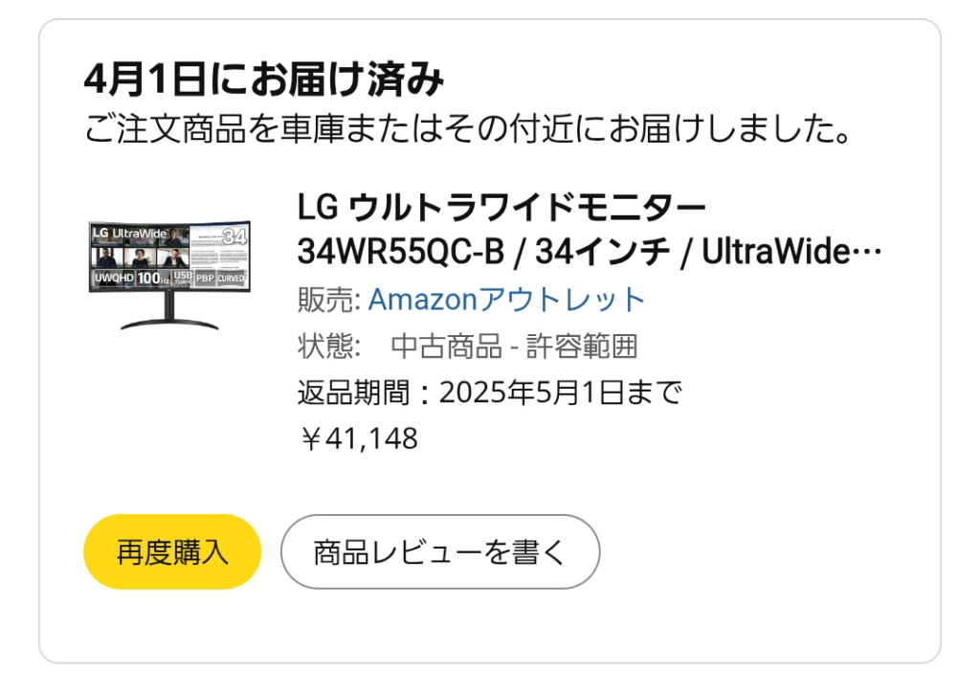Viewport: 980px width, 673px height.
Task: Click the 4月1日にお届け済み delivery heading
Action: 263,80
